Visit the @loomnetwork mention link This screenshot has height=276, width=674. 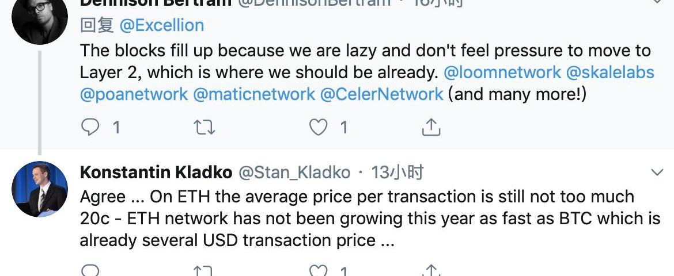click(x=502, y=72)
